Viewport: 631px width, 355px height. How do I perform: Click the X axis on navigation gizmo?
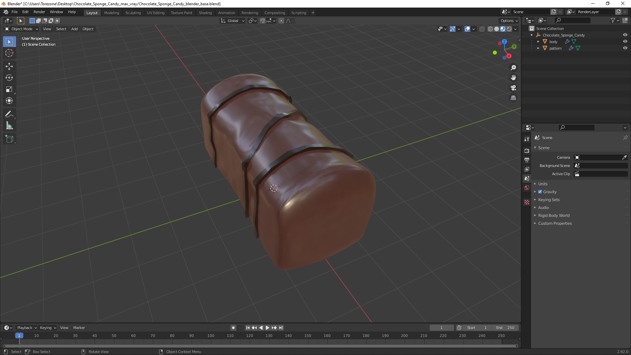[x=509, y=56]
